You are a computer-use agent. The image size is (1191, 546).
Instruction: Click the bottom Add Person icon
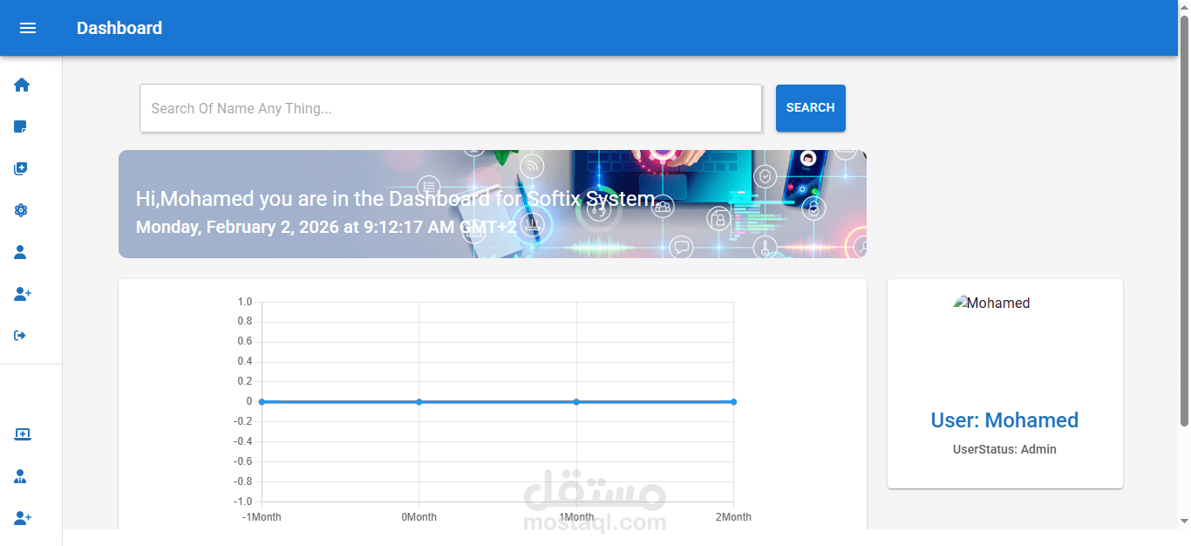click(21, 518)
